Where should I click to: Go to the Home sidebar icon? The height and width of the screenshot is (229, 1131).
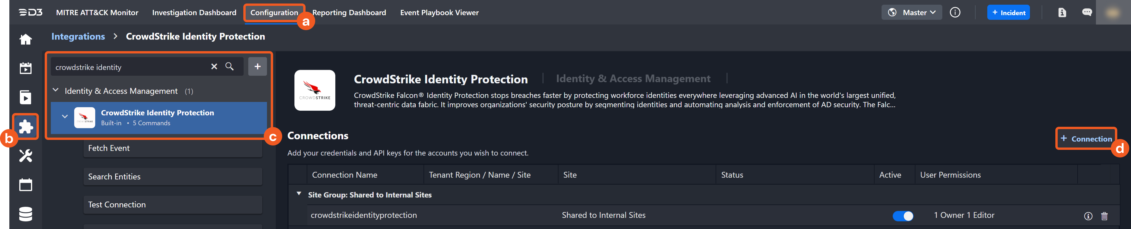(x=25, y=39)
